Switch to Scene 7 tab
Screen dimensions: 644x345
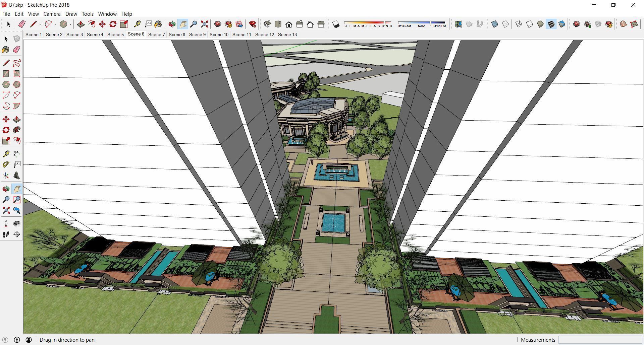click(156, 34)
